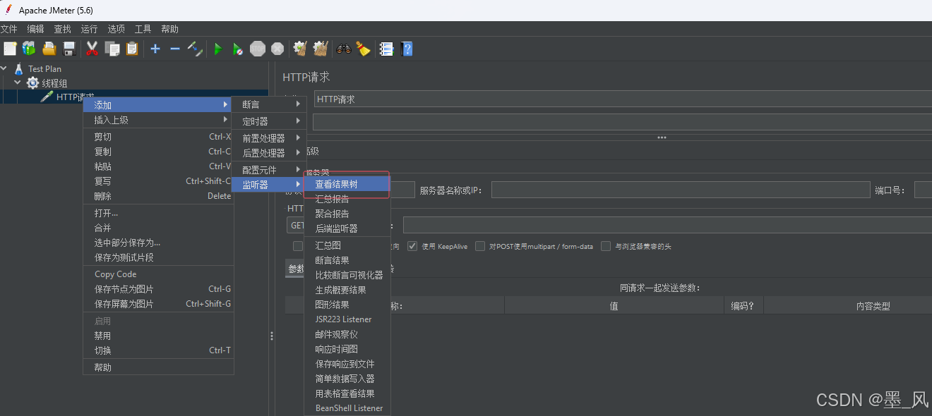Open the 插入上级 context submenu
This screenshot has width=932, height=416.
(x=158, y=120)
